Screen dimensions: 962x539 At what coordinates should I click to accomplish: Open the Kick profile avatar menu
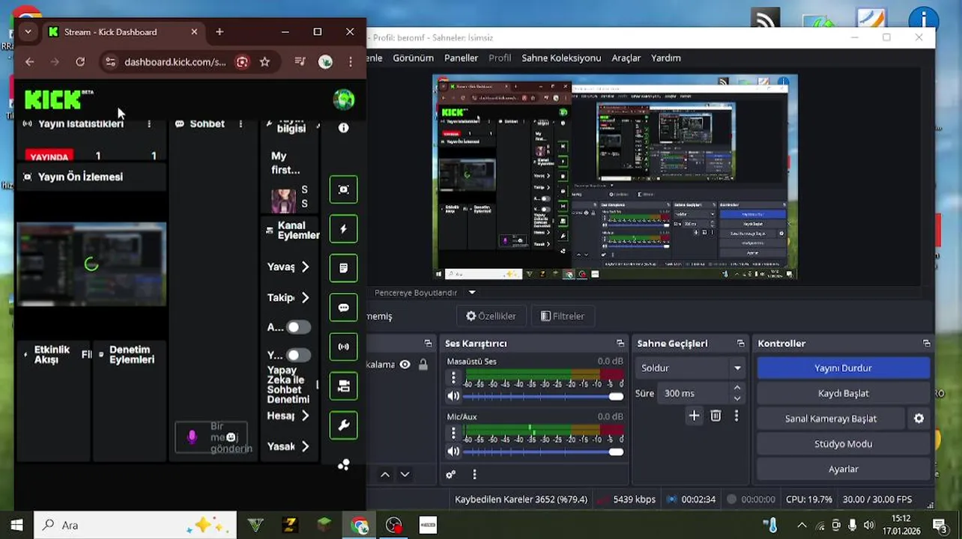coord(344,100)
